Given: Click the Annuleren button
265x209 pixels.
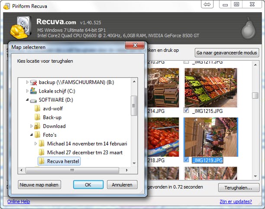Looking at the screenshot, I should click(x=122, y=185).
